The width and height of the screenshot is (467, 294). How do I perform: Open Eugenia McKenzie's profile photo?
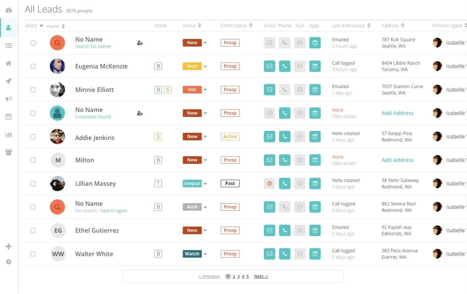(58, 66)
